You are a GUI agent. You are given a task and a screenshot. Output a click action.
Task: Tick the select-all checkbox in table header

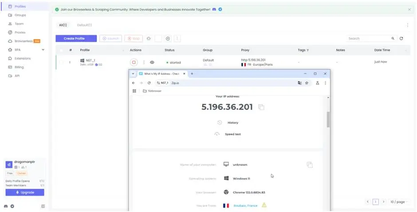click(61, 50)
